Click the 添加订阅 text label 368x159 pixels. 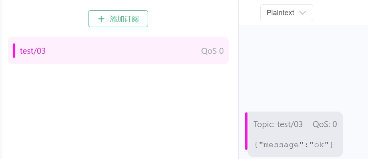pos(124,19)
